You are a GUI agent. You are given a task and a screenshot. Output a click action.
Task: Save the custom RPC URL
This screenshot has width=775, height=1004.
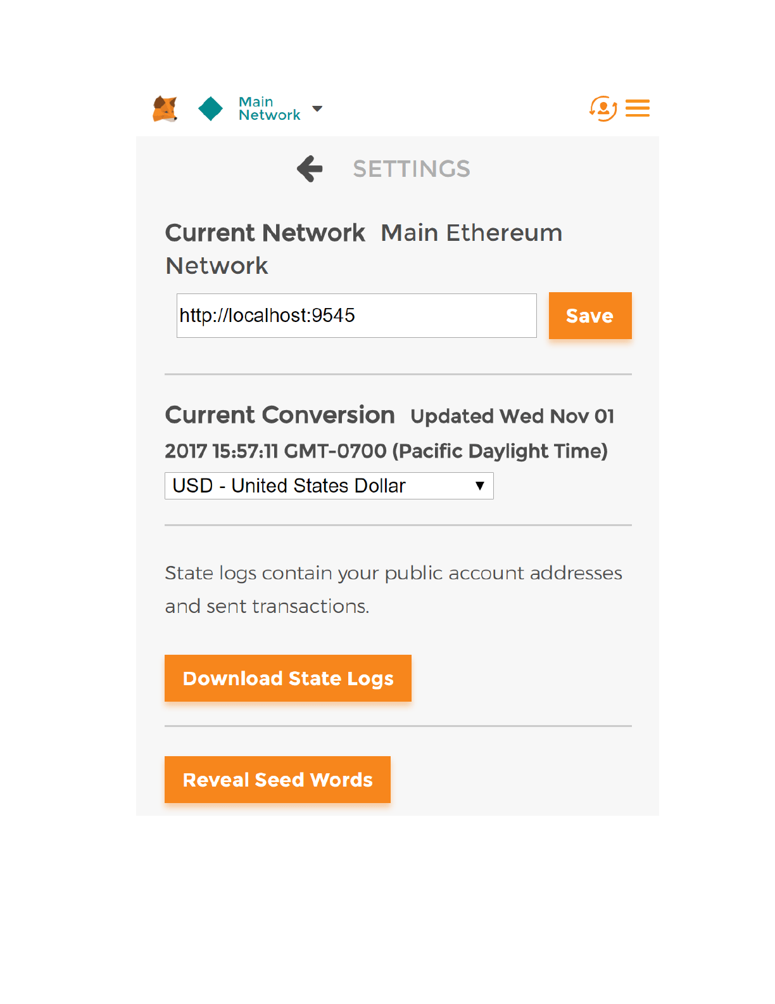[590, 316]
